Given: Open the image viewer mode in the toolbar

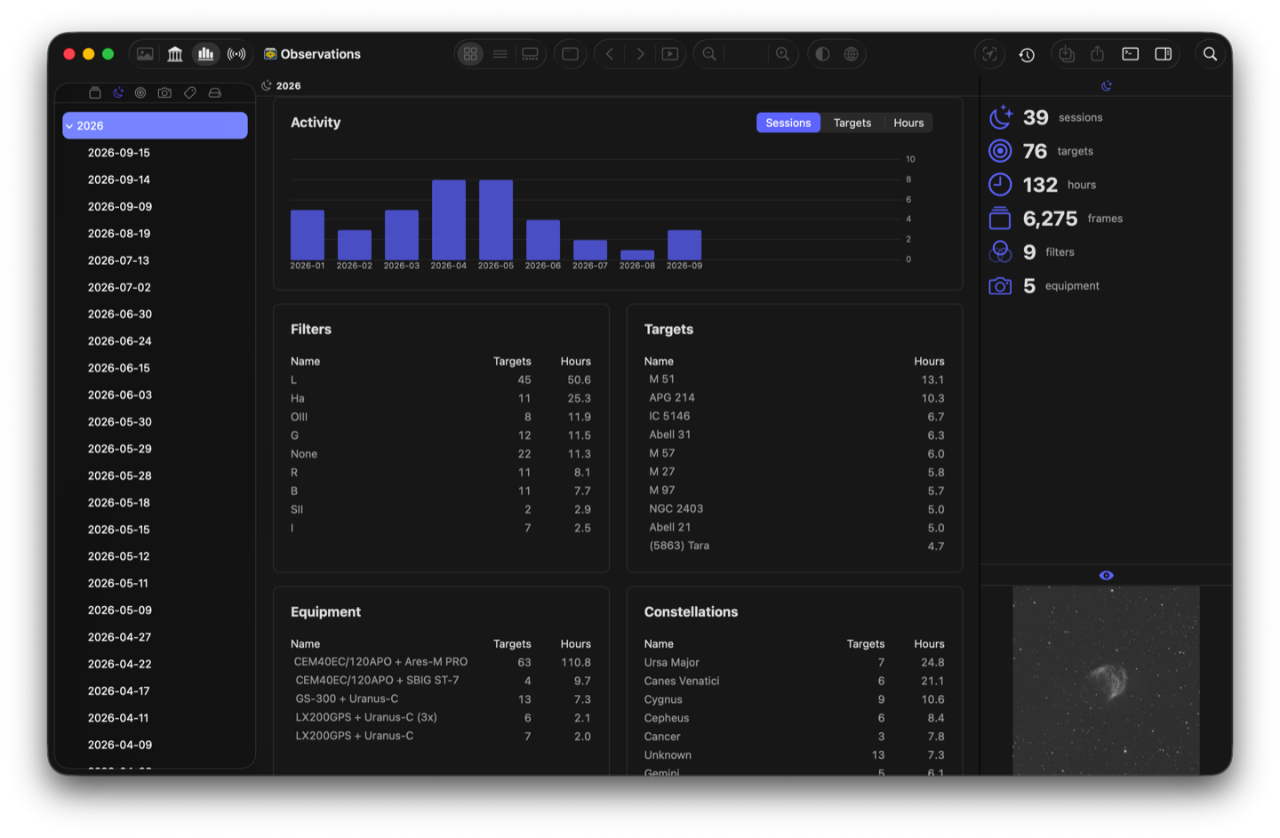Looking at the screenshot, I should (145, 54).
